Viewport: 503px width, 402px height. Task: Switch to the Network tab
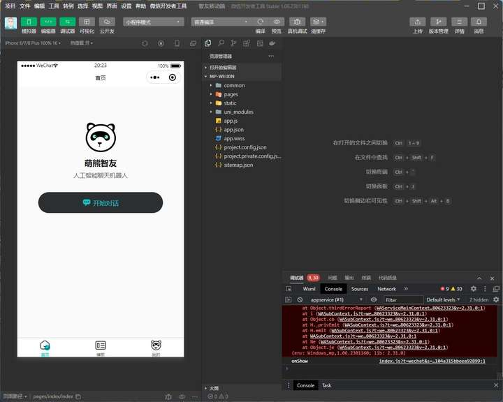pos(386,289)
